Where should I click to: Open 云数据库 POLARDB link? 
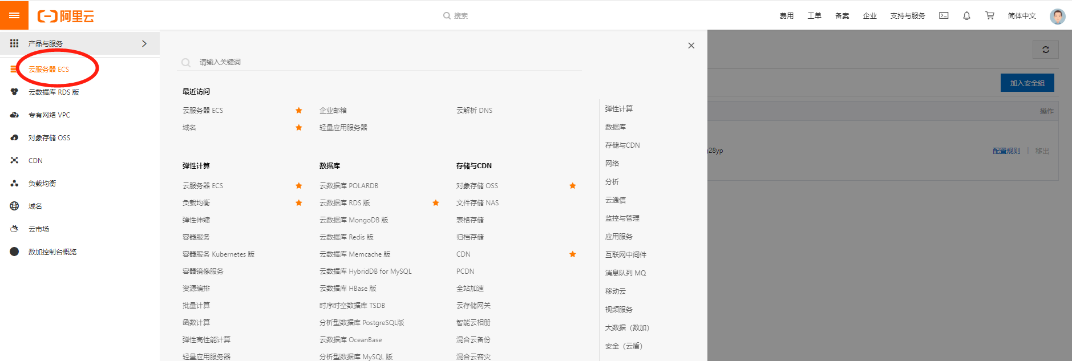point(349,186)
